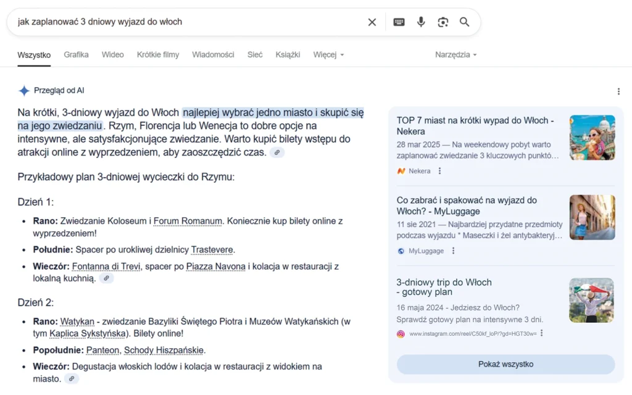Expand the Więcej dropdown
Image resolution: width=632 pixels, height=395 pixels.
[x=328, y=54]
